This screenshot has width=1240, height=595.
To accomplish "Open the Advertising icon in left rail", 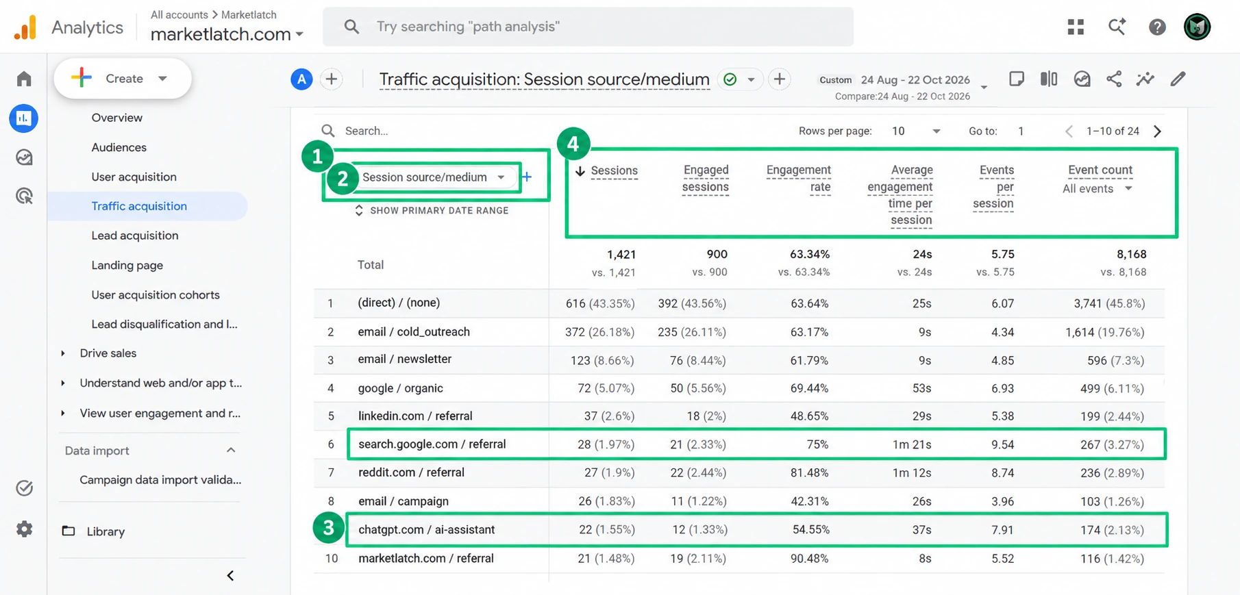I will (x=24, y=197).
